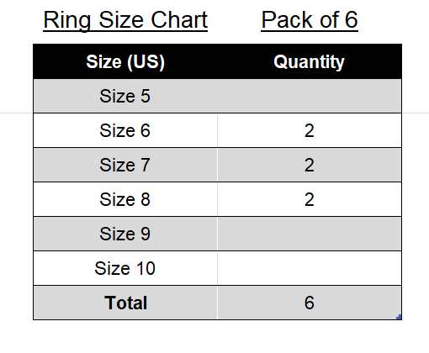Screen dimensions: 429x353
Task: Select the Size 7 label cell
Action: coord(125,165)
